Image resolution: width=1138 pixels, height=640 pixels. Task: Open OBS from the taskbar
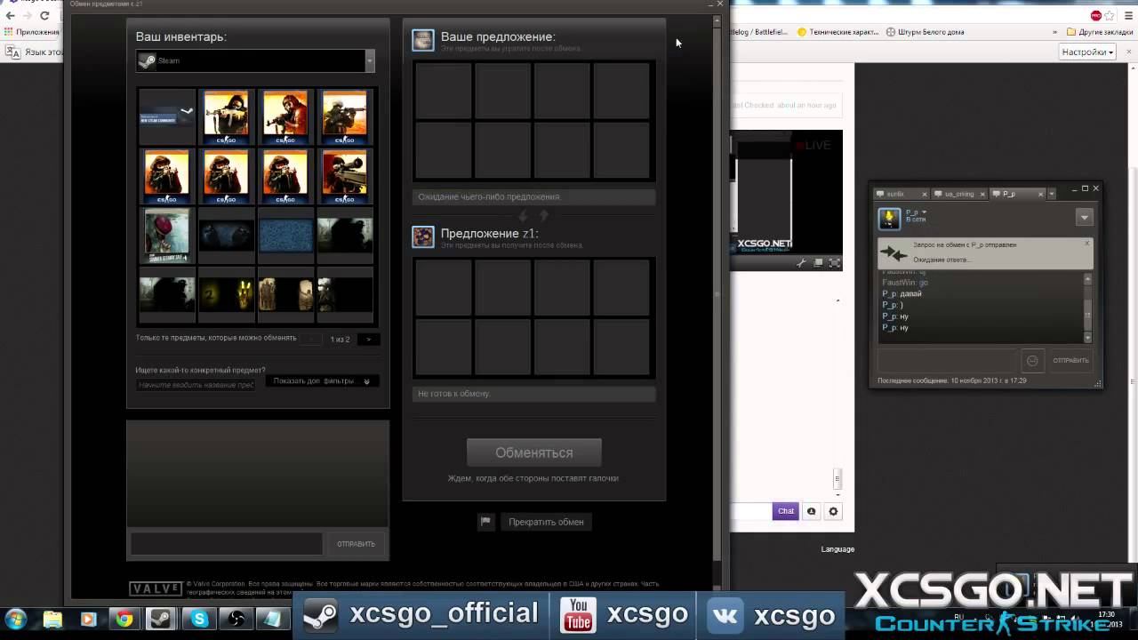click(237, 619)
